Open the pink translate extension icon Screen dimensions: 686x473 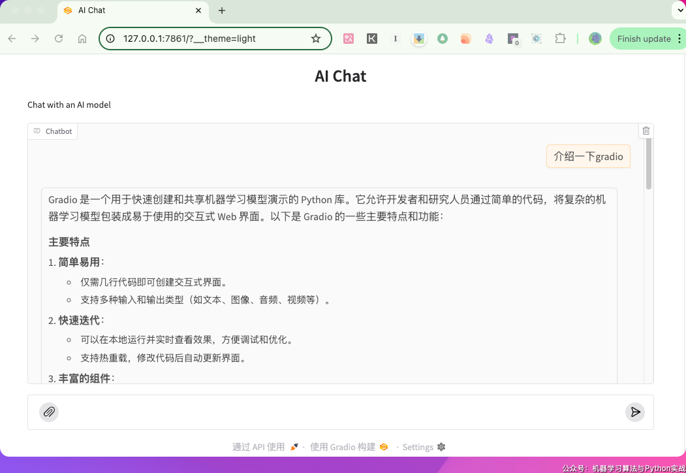(349, 39)
